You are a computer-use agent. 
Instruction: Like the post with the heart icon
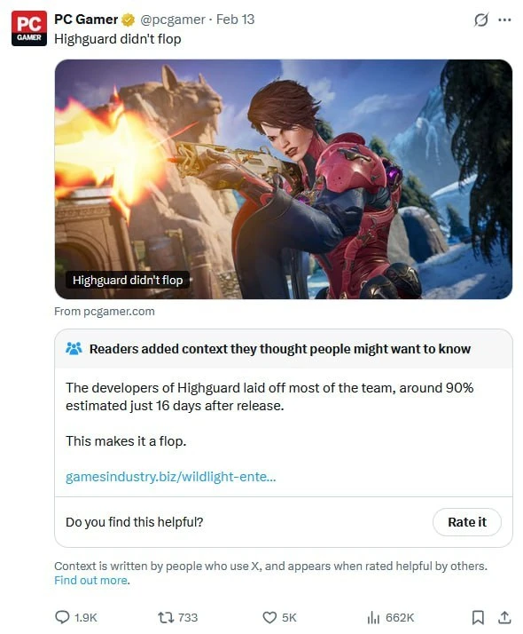(269, 617)
